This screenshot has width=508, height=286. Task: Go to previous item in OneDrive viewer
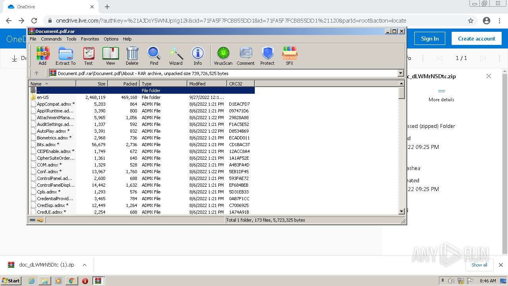tap(439, 58)
